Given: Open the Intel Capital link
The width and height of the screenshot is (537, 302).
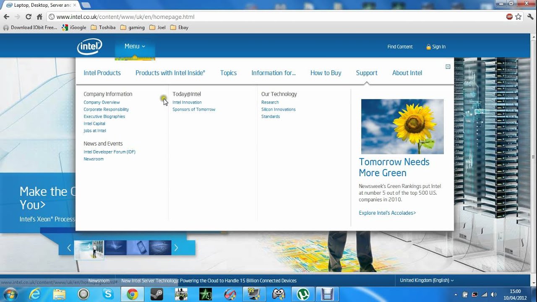Looking at the screenshot, I should [94, 124].
